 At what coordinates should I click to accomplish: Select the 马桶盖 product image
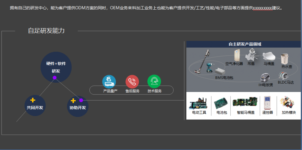point(268,56)
